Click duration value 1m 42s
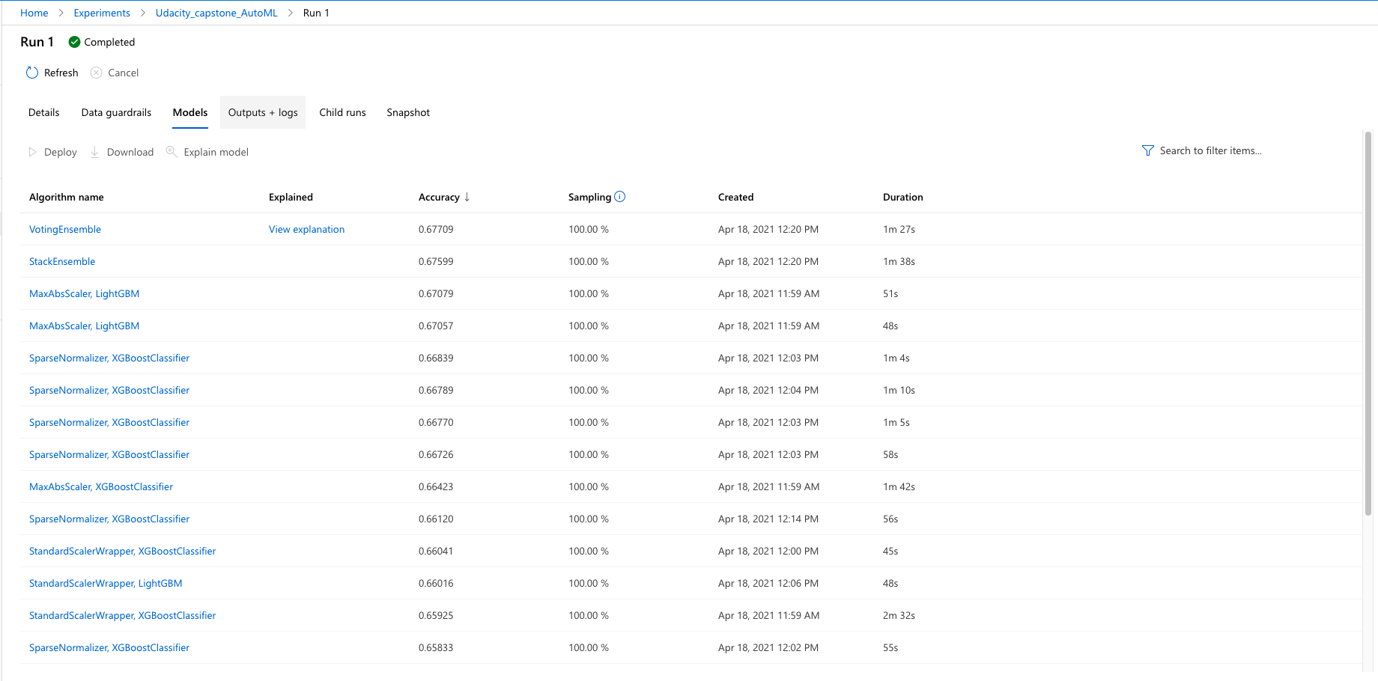This screenshot has width=1378, height=681. pos(899,486)
